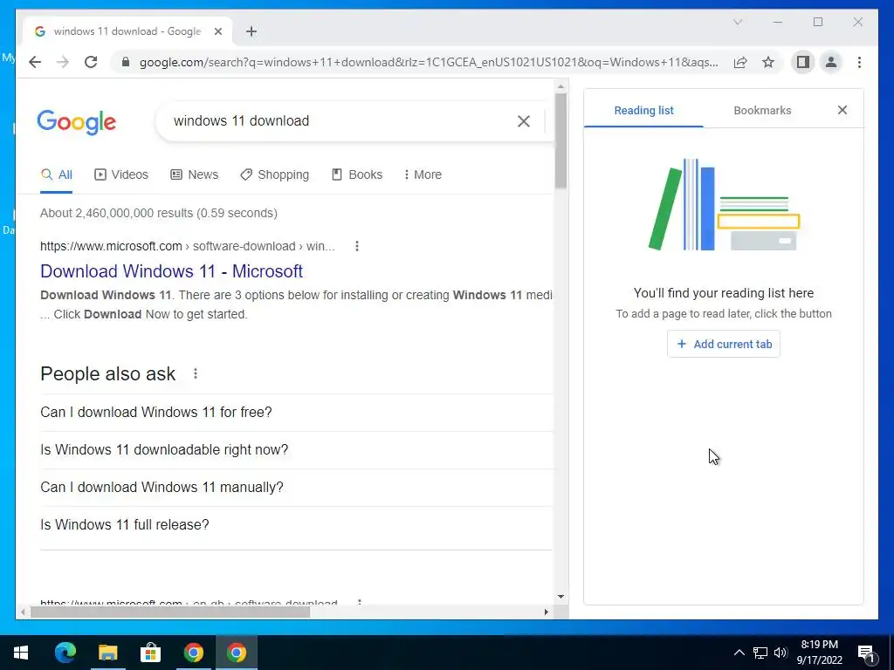Click 'You'll find your reading list here' text
The height and width of the screenshot is (670, 894).
(x=724, y=293)
